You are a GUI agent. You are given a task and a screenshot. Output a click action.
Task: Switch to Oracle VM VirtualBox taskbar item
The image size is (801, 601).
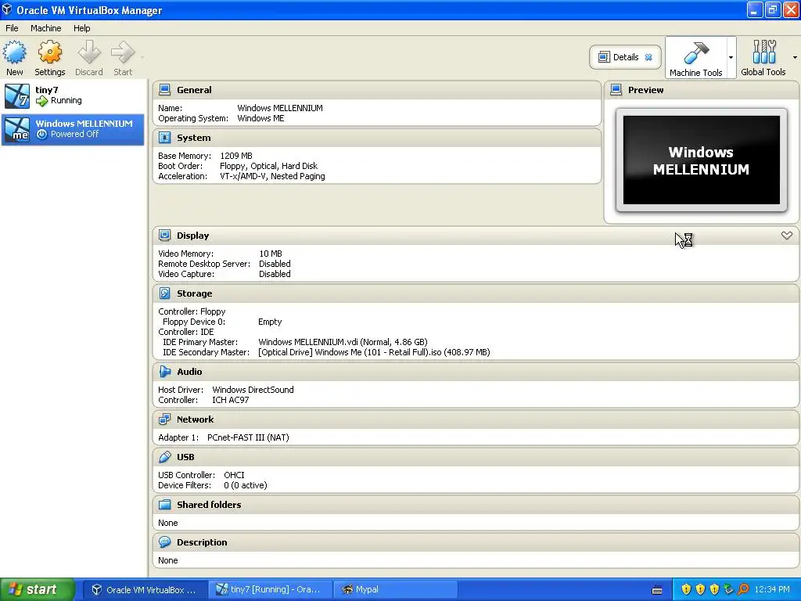coord(145,590)
